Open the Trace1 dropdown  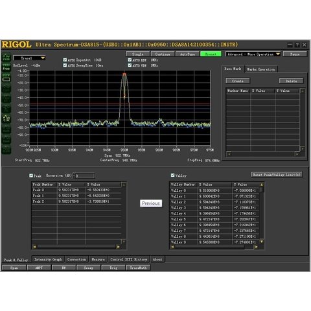(x=29, y=58)
